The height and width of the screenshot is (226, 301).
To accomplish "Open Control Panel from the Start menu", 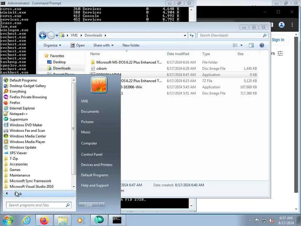I will click(x=92, y=154).
